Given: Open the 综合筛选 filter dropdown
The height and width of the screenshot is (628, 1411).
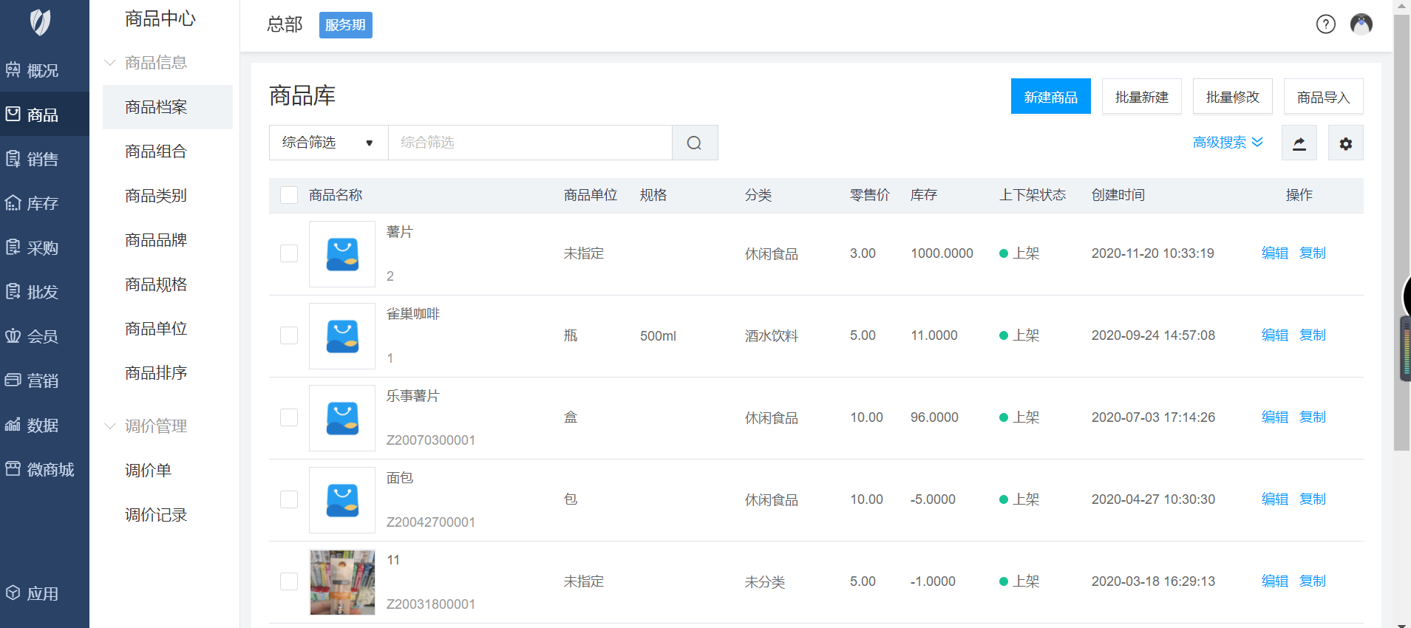Looking at the screenshot, I should [x=328, y=143].
